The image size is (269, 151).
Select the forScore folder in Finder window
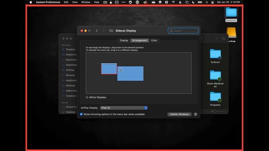[215, 56]
